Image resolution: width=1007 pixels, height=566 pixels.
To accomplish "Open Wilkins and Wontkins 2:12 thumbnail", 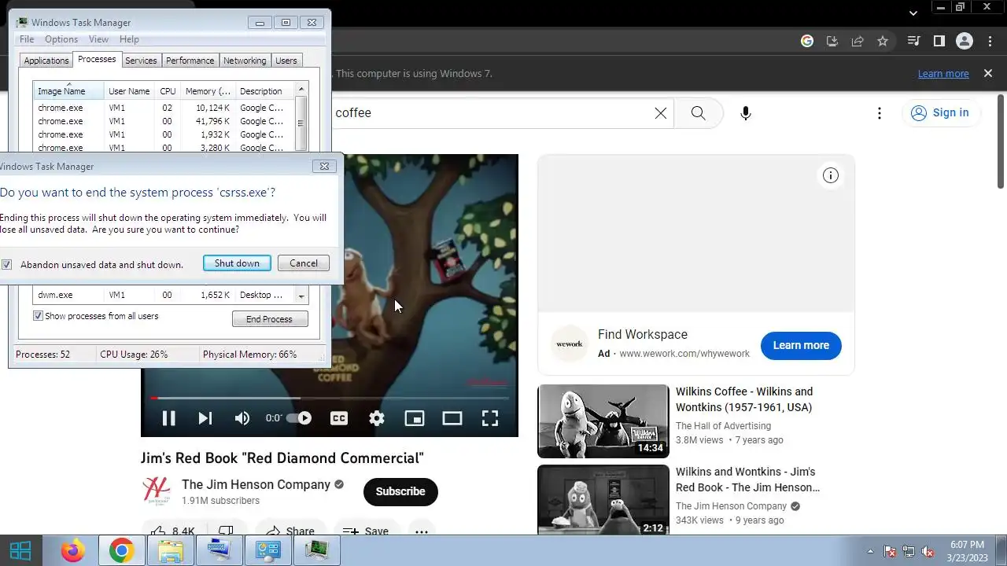I will click(603, 500).
